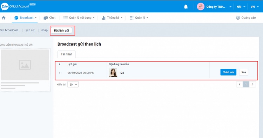Click the Broadcast speech bubble icon
This screenshot has height=138, width=263.
[16, 18]
